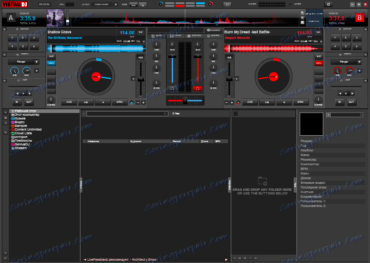Switch to the Scratch mixer tab

coord(195,36)
